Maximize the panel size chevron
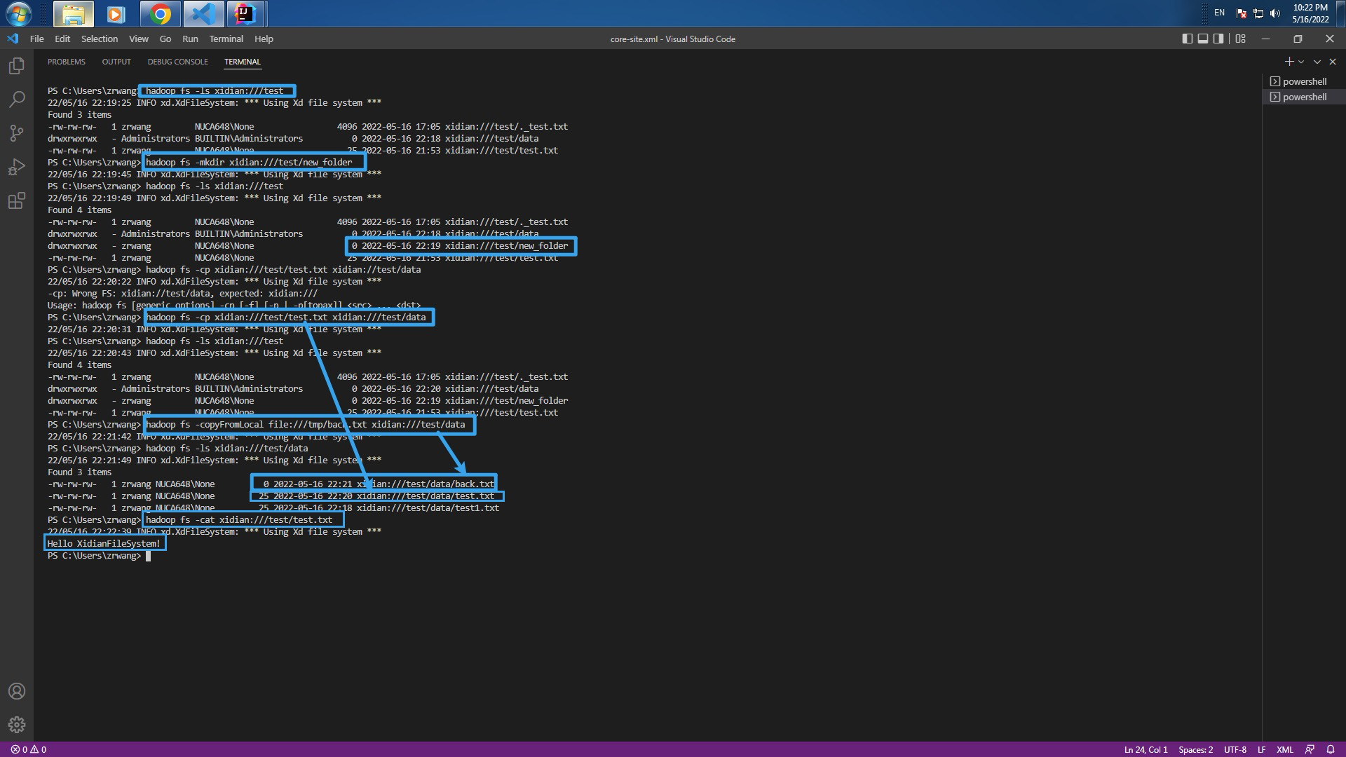 [1317, 62]
